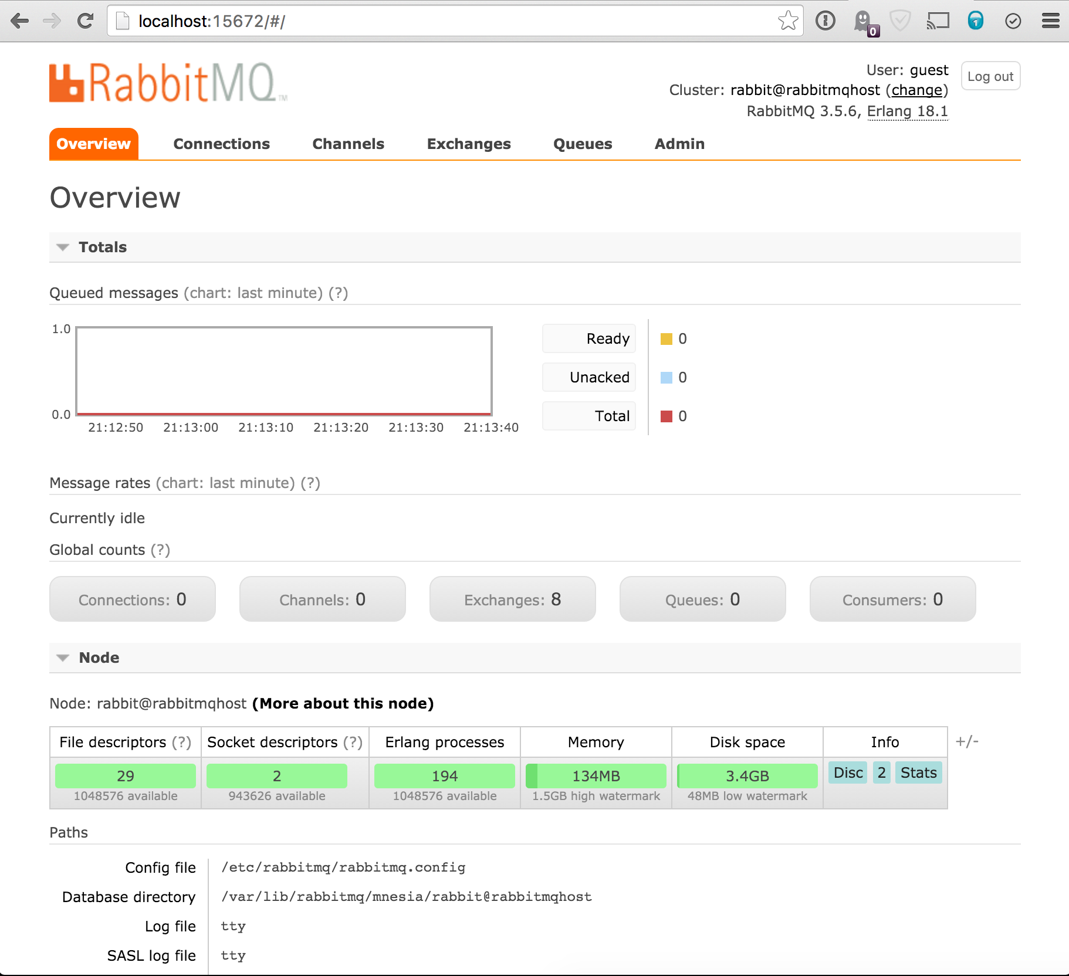Image resolution: width=1069 pixels, height=976 pixels.
Task: Click the browser forward arrow
Action: point(53,21)
